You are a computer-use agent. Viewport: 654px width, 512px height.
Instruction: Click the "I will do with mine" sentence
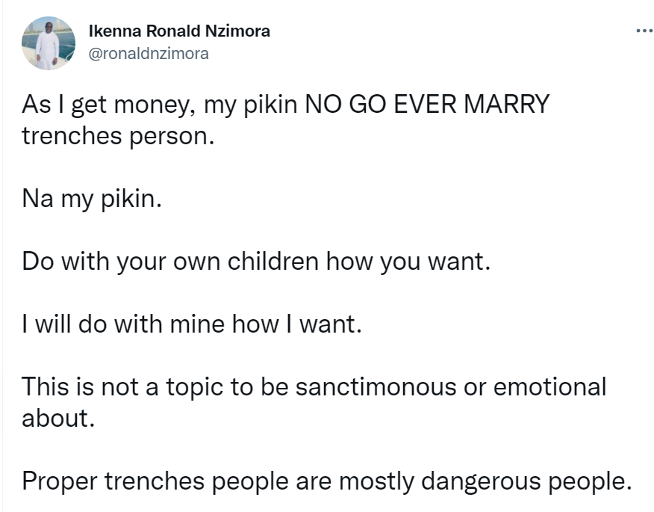192,326
